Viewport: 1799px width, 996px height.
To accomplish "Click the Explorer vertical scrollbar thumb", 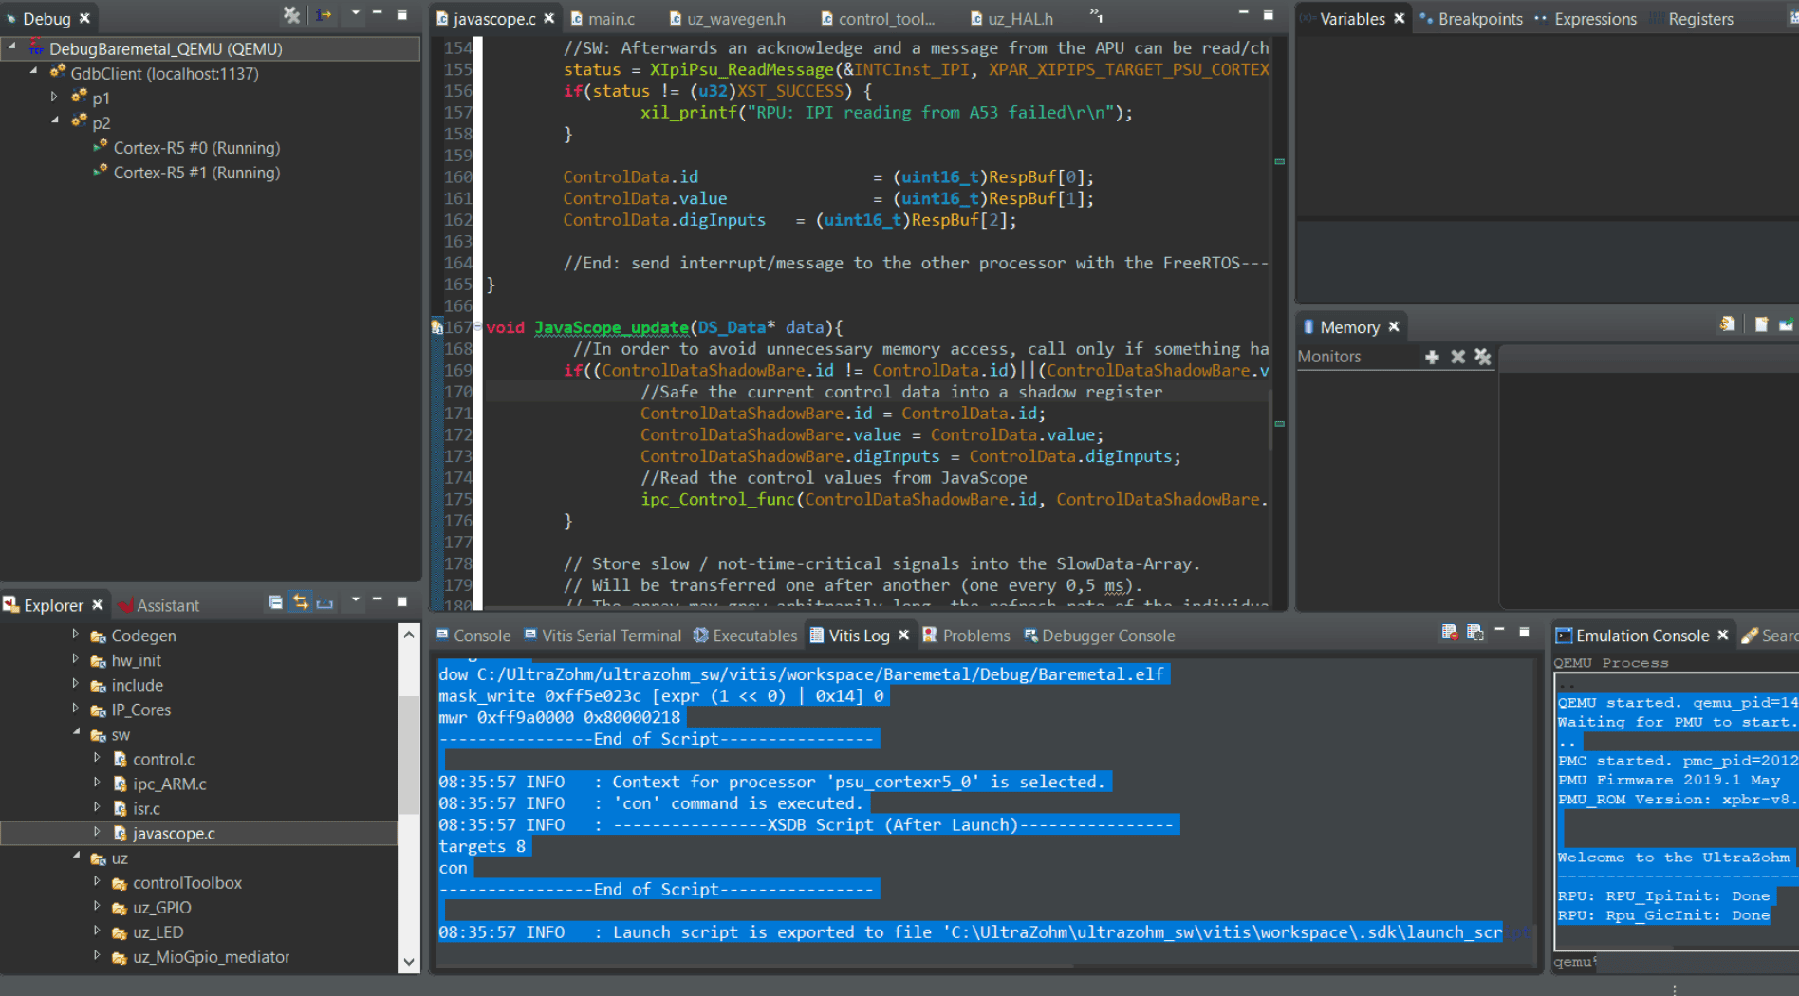I will point(409,755).
